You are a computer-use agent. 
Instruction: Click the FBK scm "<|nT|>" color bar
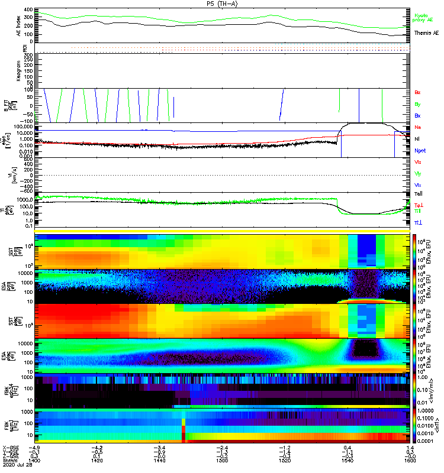pyautogui.click(x=414, y=426)
